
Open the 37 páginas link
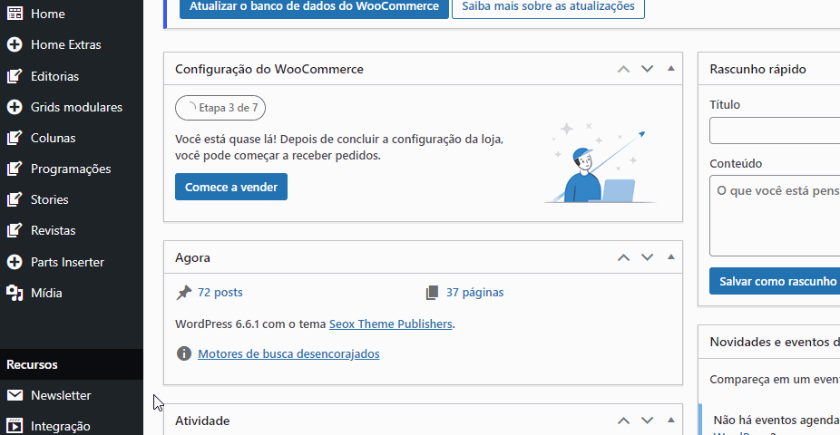pyautogui.click(x=474, y=292)
